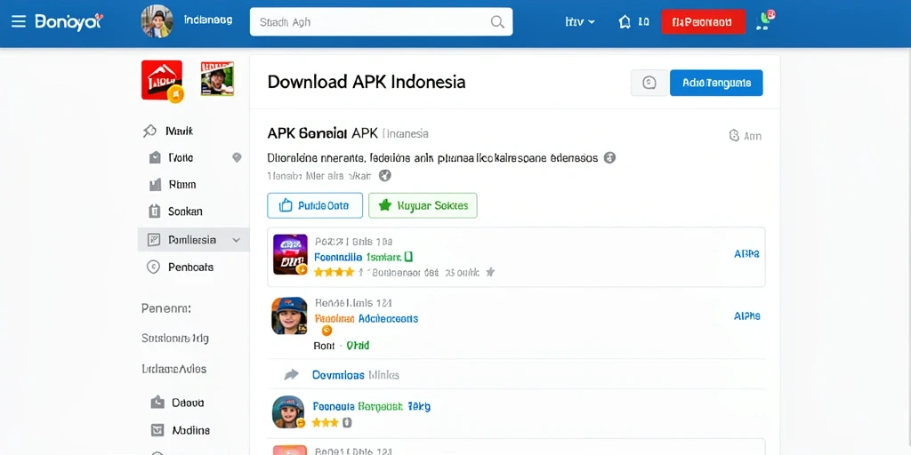Open the boy with blue cap app icon
Image resolution: width=911 pixels, height=455 pixels.
[x=289, y=315]
